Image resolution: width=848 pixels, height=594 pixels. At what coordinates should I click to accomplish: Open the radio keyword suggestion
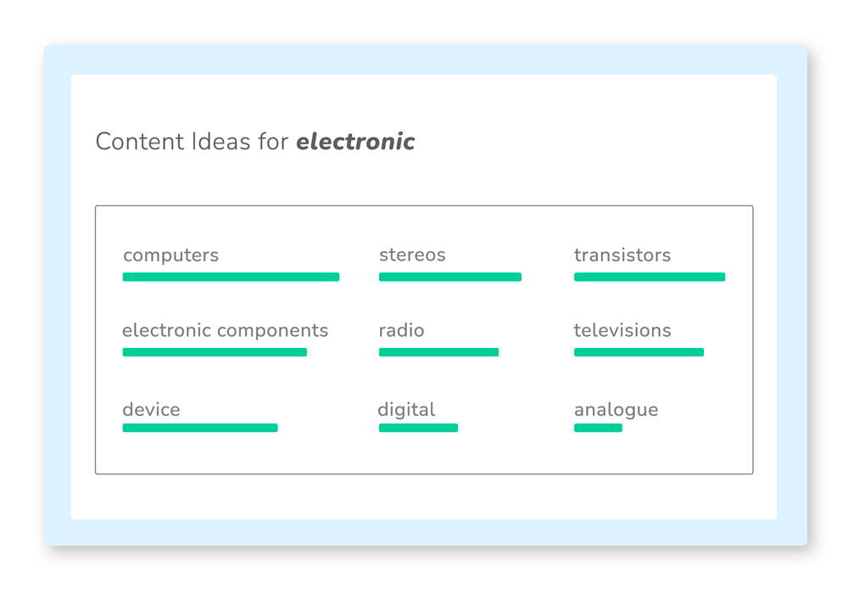(x=401, y=330)
